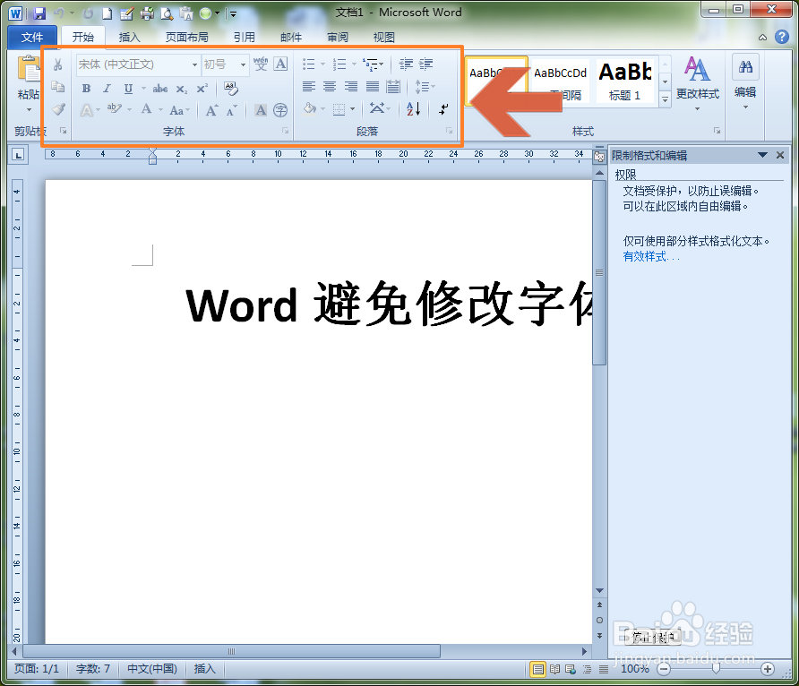This screenshot has width=799, height=686.
Task: Click the Undo icon in quick access toolbar
Action: click(x=59, y=13)
